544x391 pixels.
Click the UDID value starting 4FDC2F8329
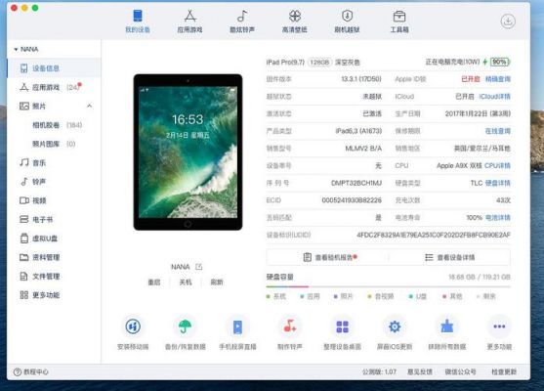click(x=434, y=235)
